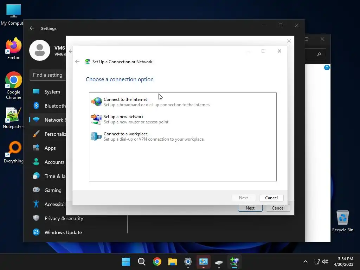Click the Privacy shield icon in sidebar

point(36,218)
